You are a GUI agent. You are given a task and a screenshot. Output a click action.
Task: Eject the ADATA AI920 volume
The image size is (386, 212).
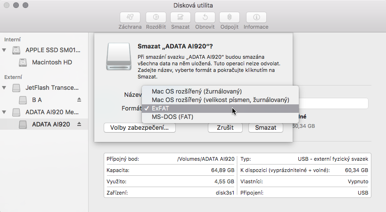(x=79, y=124)
